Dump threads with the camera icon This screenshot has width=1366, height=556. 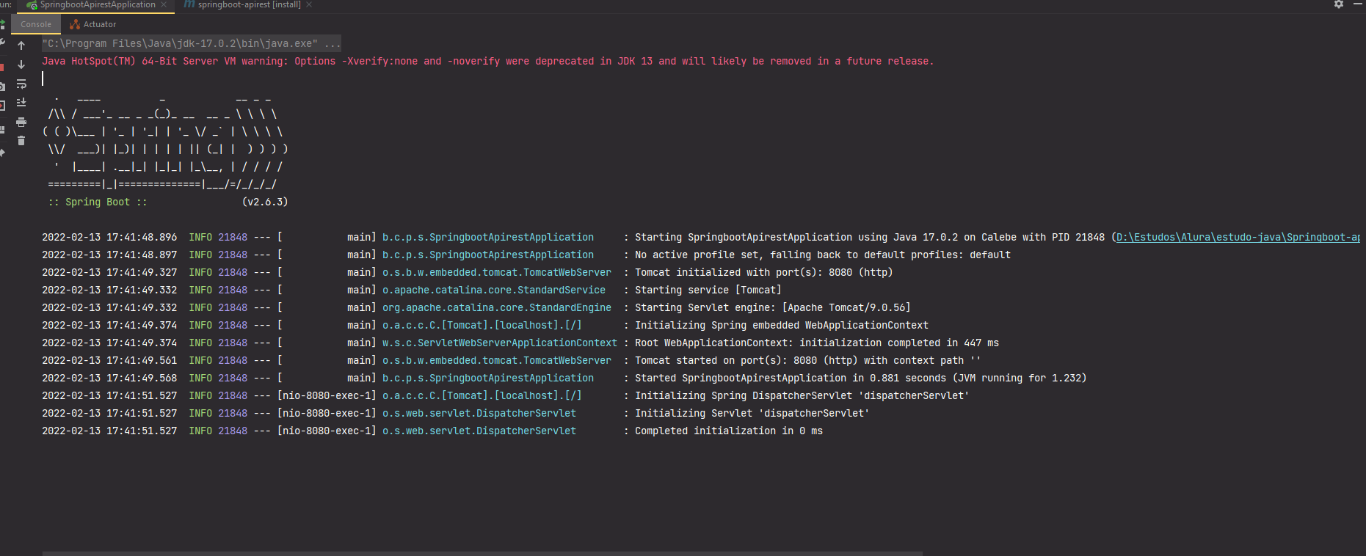point(2,87)
